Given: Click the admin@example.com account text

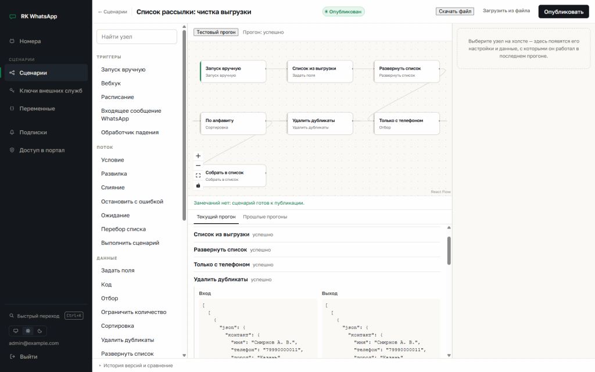Looking at the screenshot, I should pos(34,343).
